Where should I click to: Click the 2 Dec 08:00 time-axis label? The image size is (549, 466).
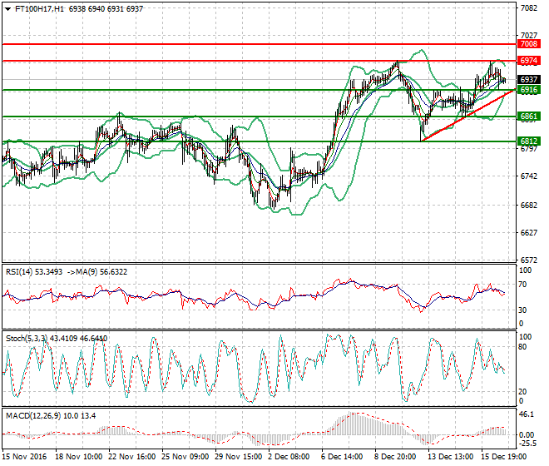pyautogui.click(x=289, y=457)
